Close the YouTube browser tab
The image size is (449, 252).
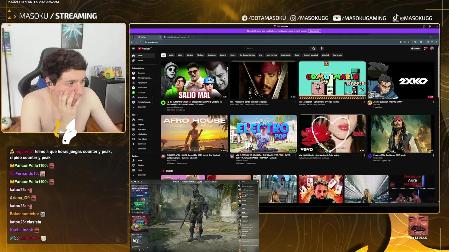(x=159, y=37)
